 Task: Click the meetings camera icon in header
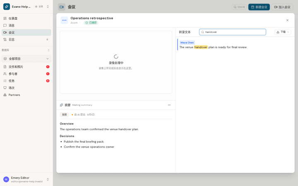tap(62, 7)
